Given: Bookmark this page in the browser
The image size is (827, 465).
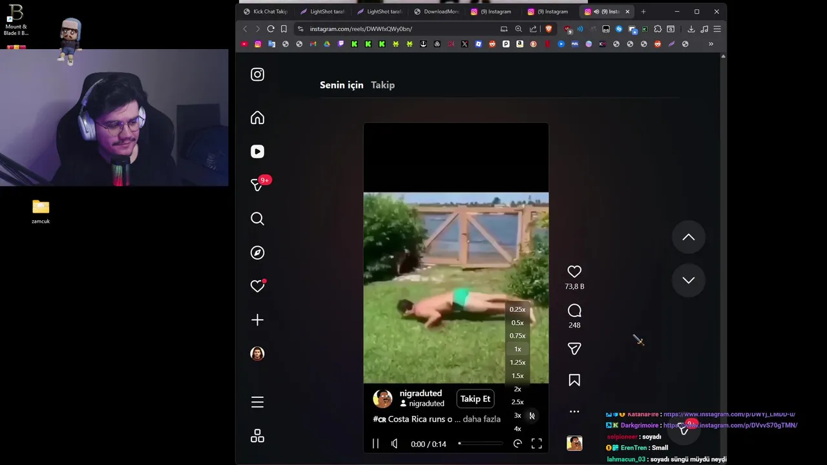Looking at the screenshot, I should tap(284, 29).
